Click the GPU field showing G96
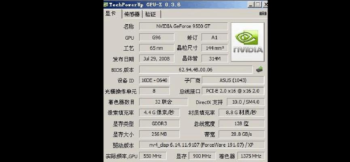The image size is (350, 162). [157, 37]
